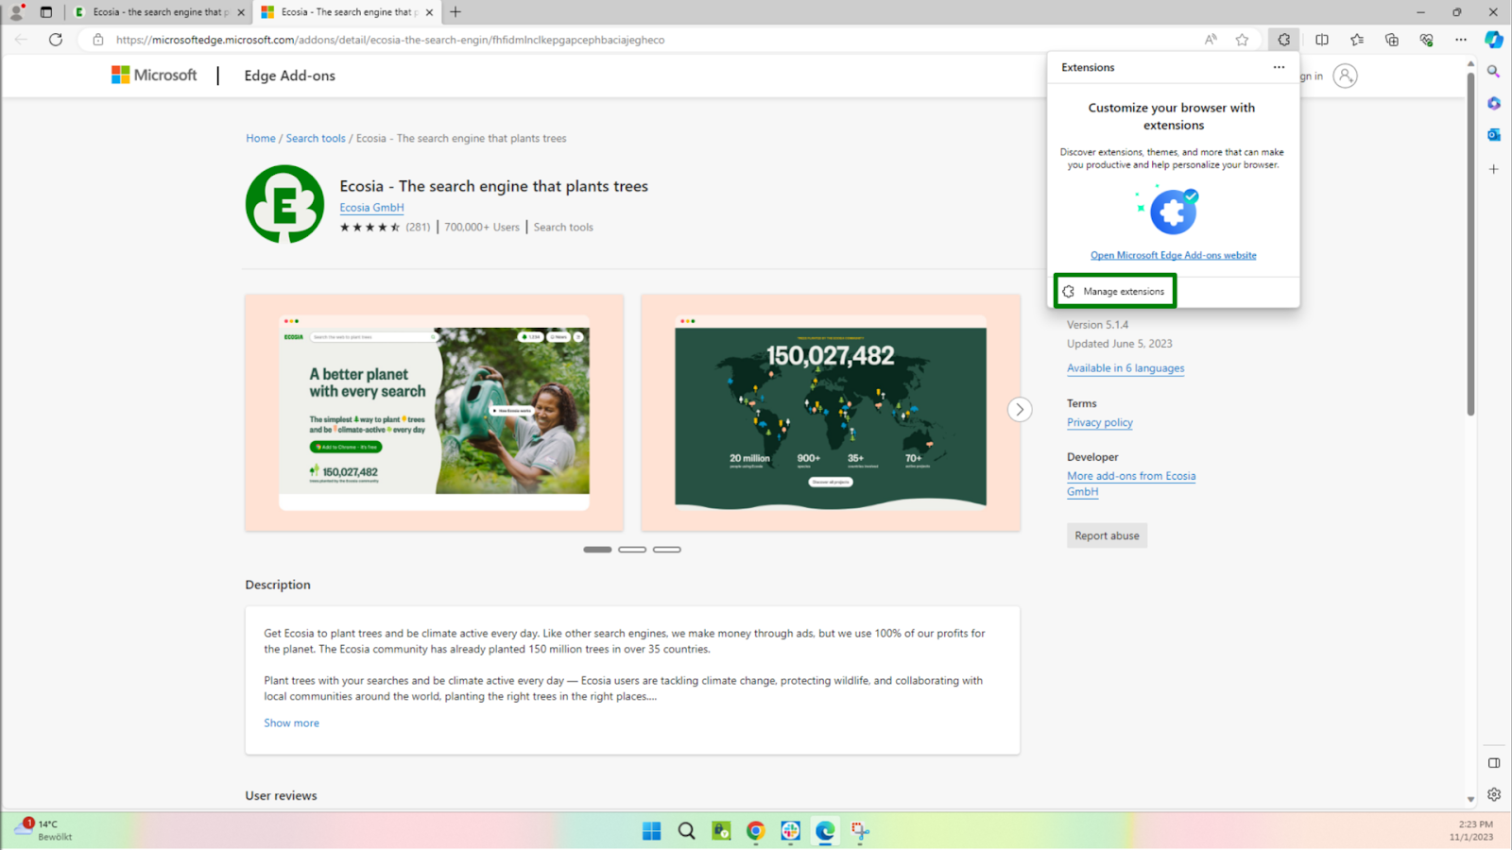The width and height of the screenshot is (1512, 850).
Task: Open Windows Start button
Action: coord(652,831)
